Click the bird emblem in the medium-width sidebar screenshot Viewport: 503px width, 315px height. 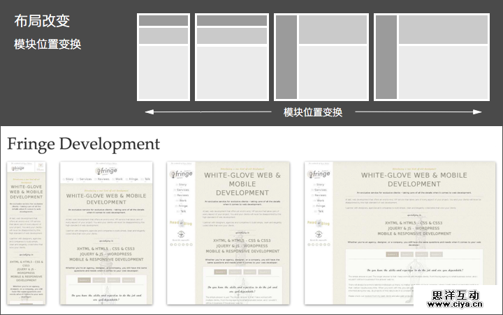pyautogui.click(x=181, y=234)
